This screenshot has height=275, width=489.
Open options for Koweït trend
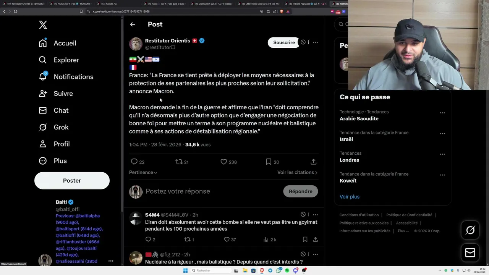pos(442,175)
